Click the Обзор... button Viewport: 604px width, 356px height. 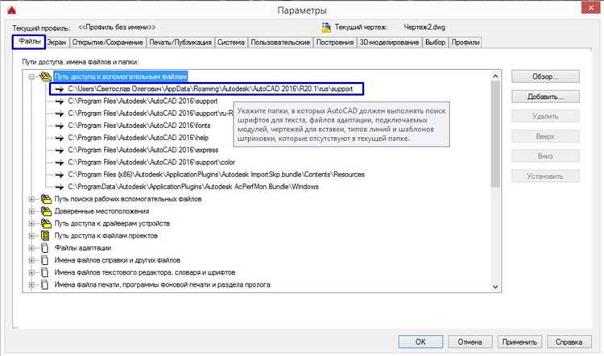click(x=545, y=77)
